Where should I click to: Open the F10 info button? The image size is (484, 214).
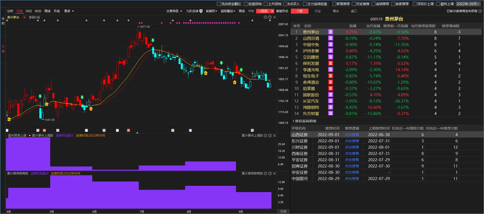(251, 11)
